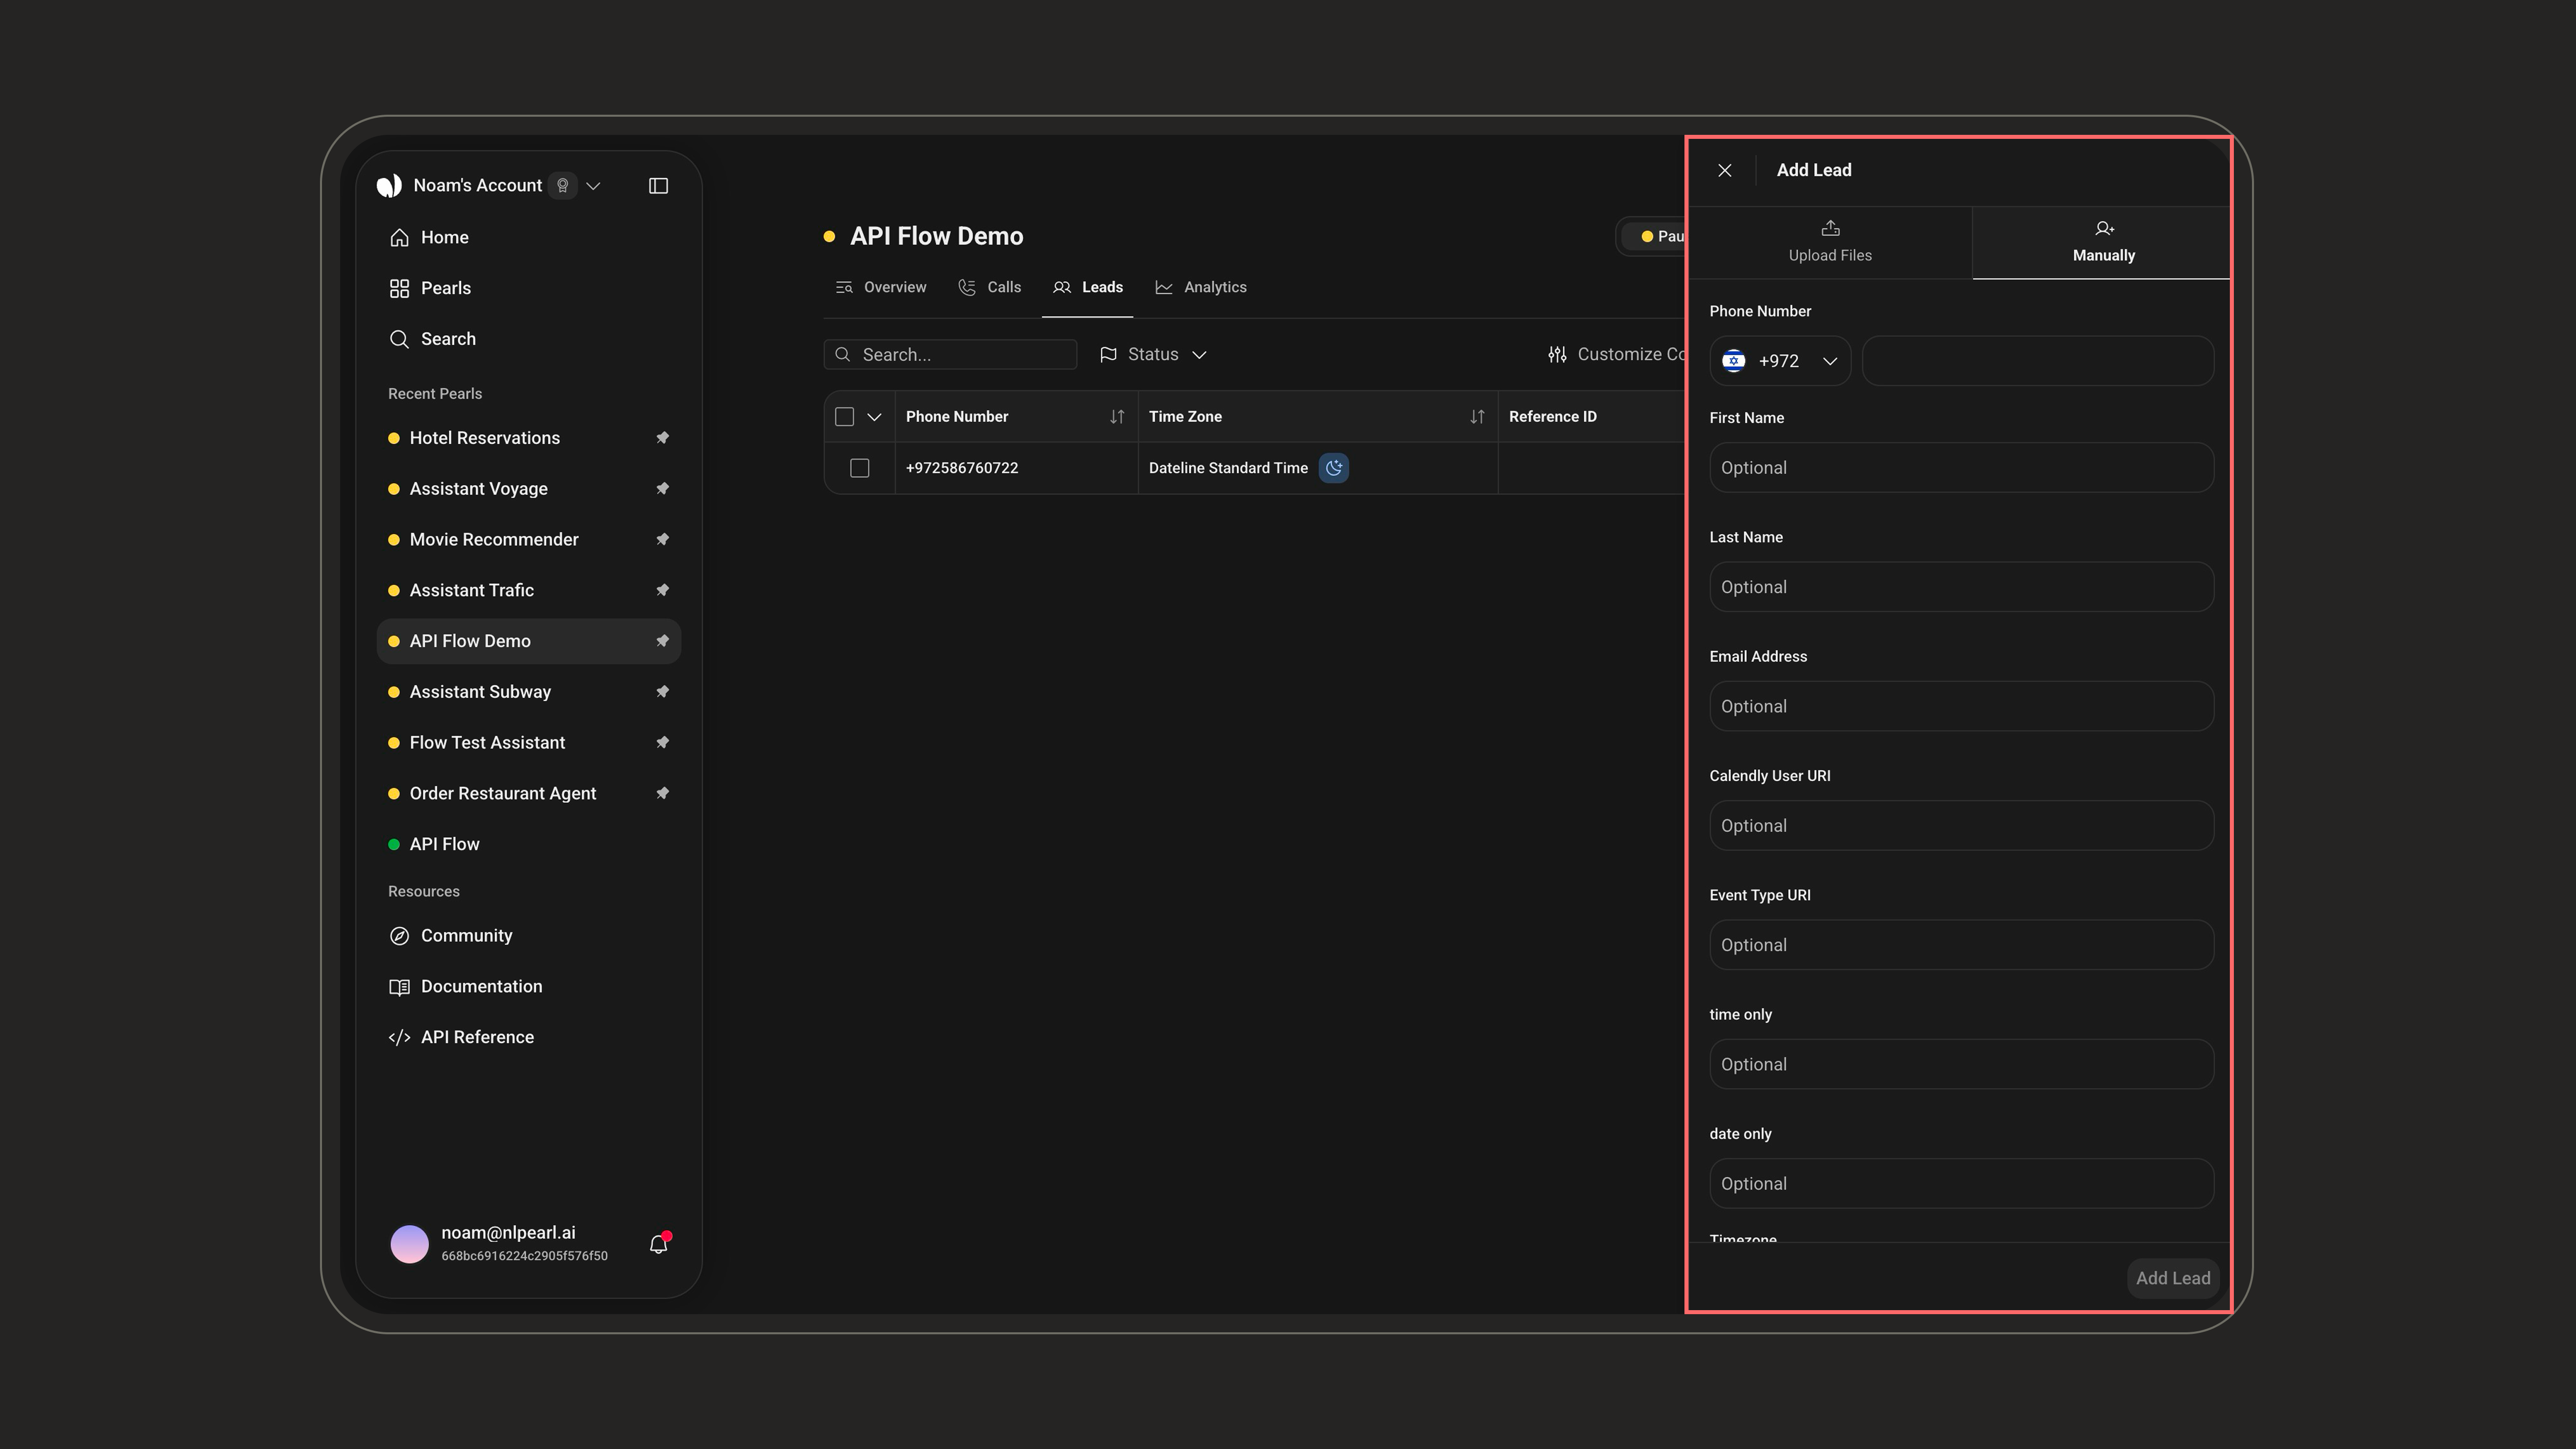Expand the bulk selection chevron in table header
This screenshot has width=2576, height=1449.
(874, 417)
